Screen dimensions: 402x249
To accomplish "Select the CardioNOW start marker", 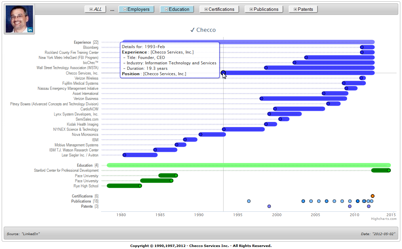I will [275, 109].
